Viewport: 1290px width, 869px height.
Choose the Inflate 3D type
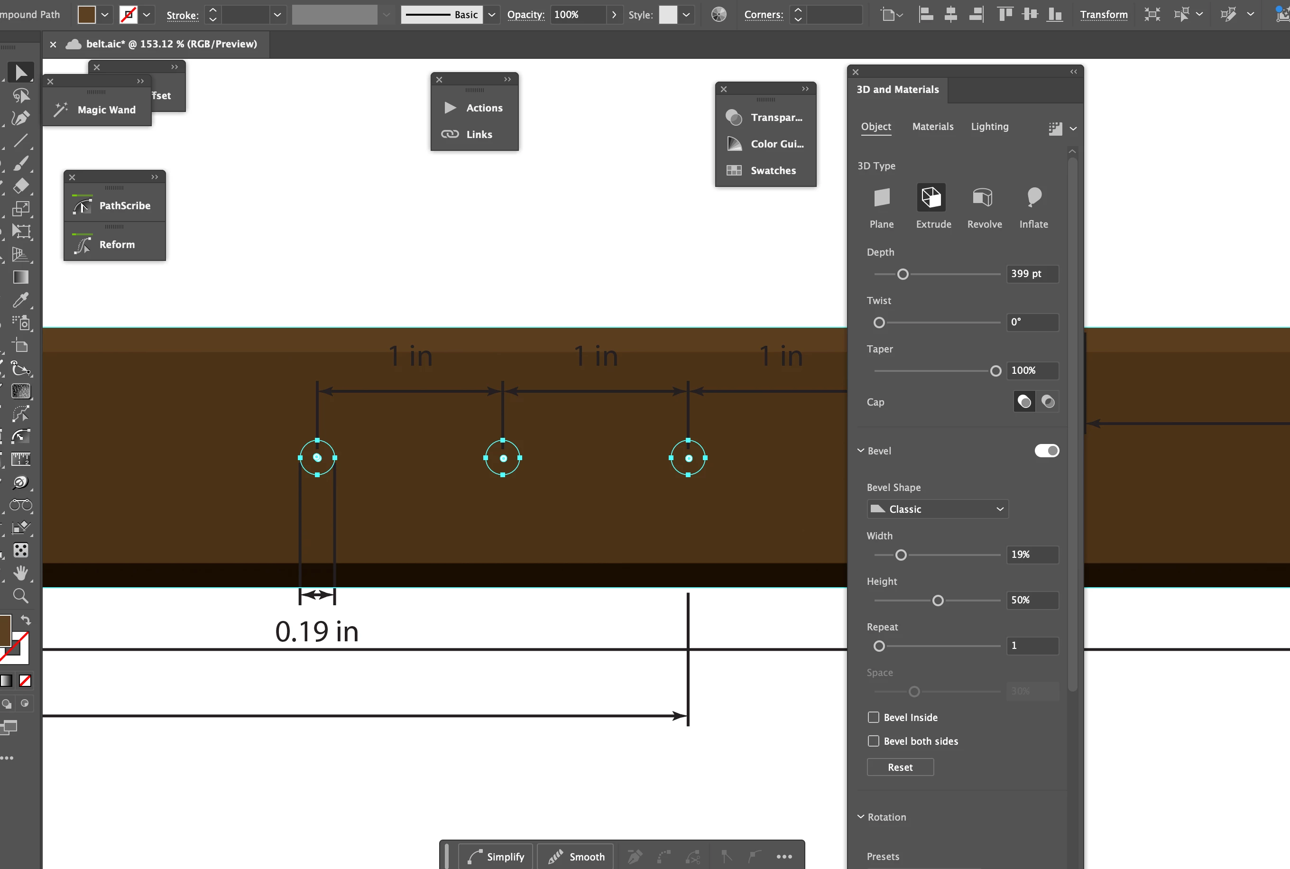(1033, 197)
